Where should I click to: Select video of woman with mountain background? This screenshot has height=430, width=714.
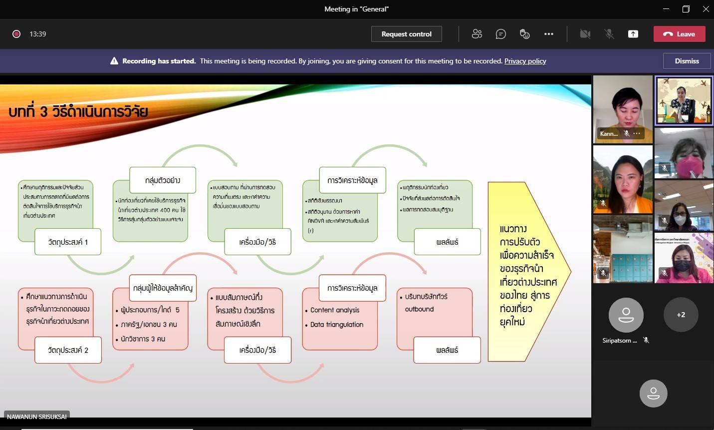pyautogui.click(x=623, y=179)
